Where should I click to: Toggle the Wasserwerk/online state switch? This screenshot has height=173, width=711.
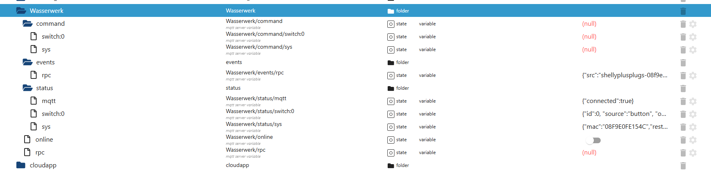pos(593,140)
